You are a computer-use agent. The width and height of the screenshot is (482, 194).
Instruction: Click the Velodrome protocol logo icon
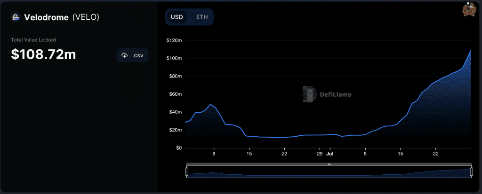(x=16, y=17)
